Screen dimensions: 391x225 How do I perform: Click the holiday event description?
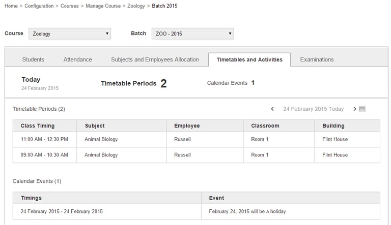247,211
